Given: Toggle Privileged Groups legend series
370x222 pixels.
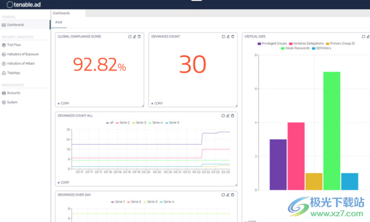Looking at the screenshot, I should pyautogui.click(x=271, y=43).
